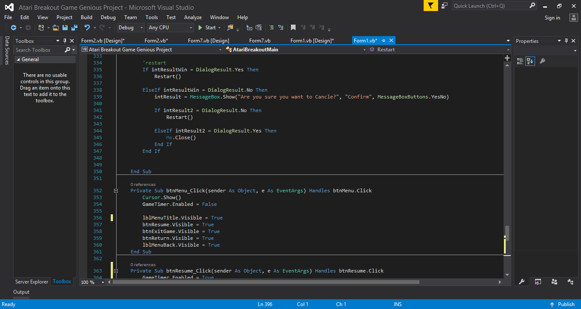Save the current file with disk icon

click(x=65, y=28)
